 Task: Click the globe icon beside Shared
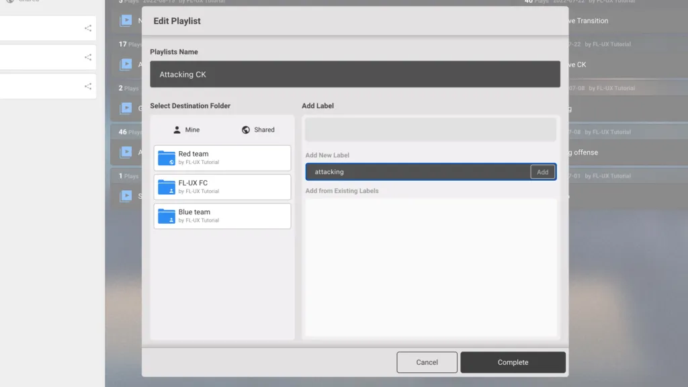point(246,130)
